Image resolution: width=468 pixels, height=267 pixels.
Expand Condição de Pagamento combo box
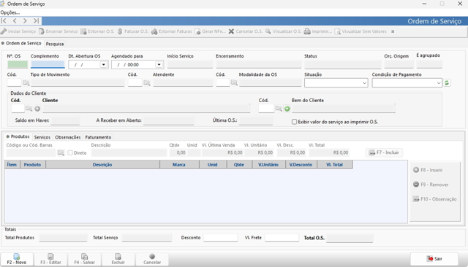pyautogui.click(x=439, y=83)
